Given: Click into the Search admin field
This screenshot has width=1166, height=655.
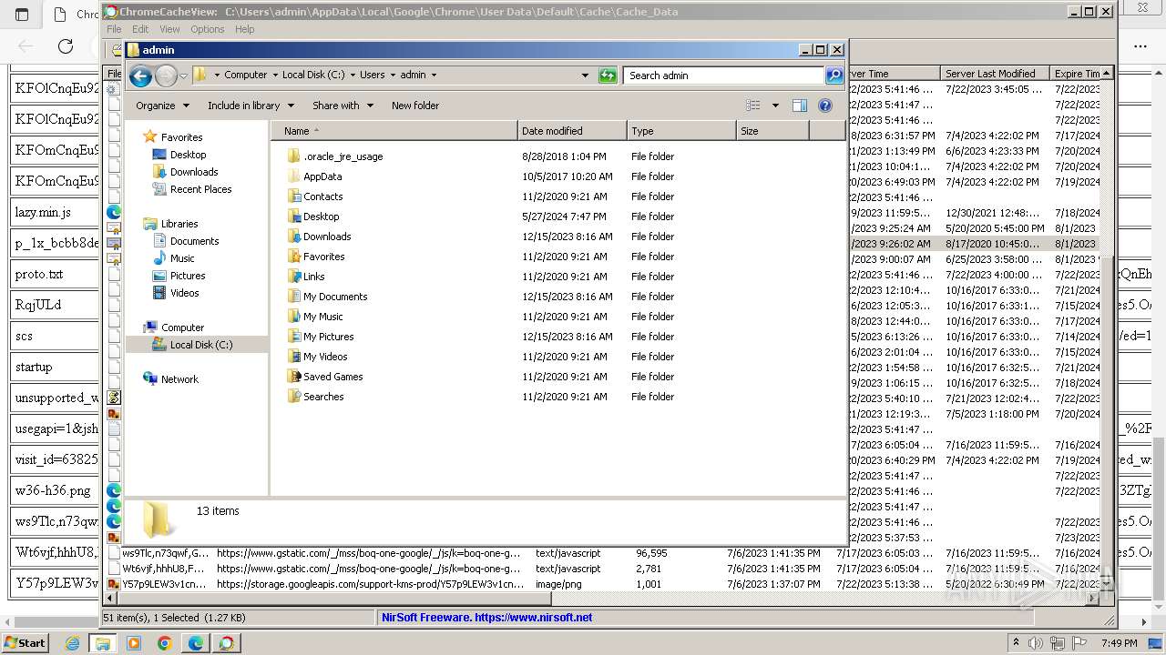Looking at the screenshot, I should point(724,76).
